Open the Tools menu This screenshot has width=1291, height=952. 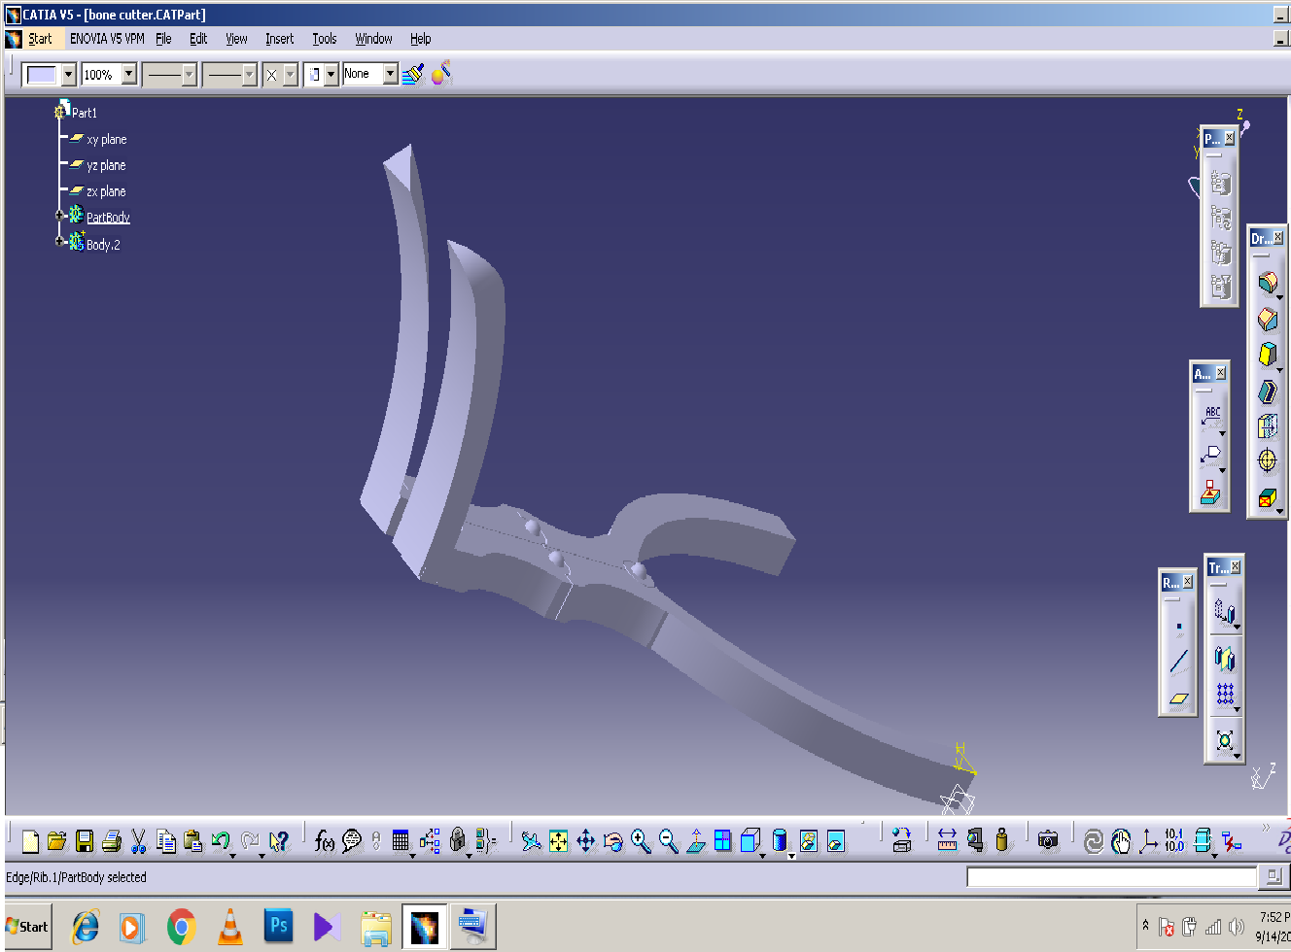coord(324,39)
